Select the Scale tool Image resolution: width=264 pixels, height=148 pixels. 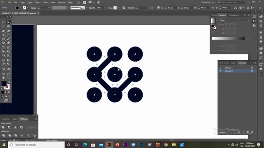8,47
